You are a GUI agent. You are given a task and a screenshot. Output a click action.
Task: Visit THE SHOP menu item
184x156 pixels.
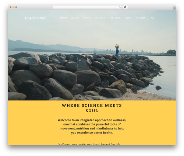[115, 18]
